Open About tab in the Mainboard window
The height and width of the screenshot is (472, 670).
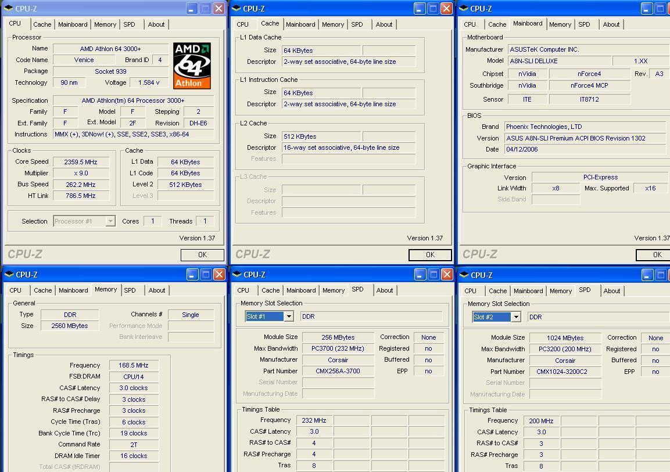click(x=611, y=24)
